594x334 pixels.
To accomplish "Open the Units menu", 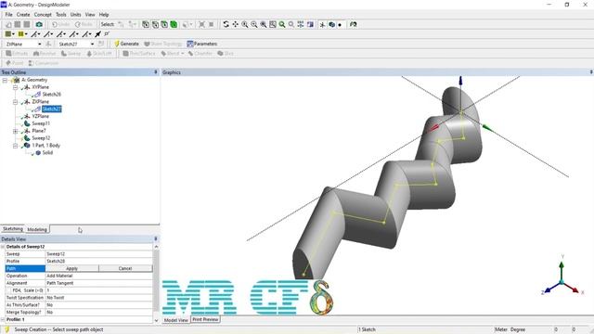I will [x=76, y=15].
